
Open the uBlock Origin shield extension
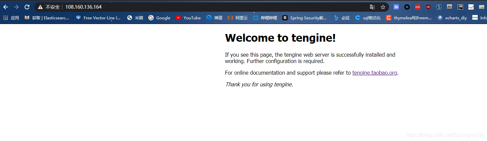(428, 7)
